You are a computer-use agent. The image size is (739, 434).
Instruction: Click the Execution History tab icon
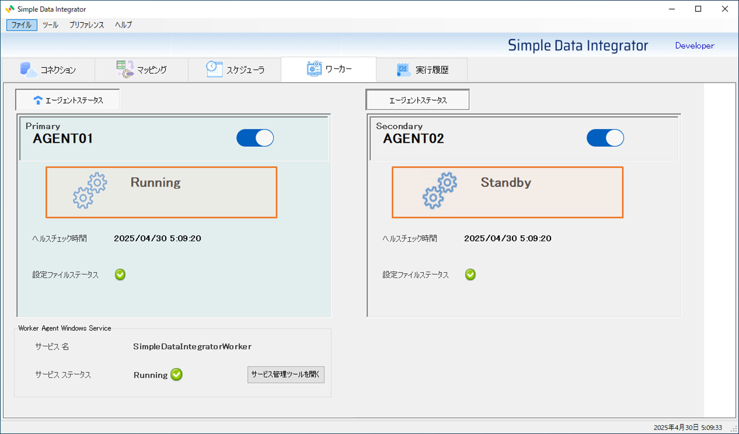[404, 69]
